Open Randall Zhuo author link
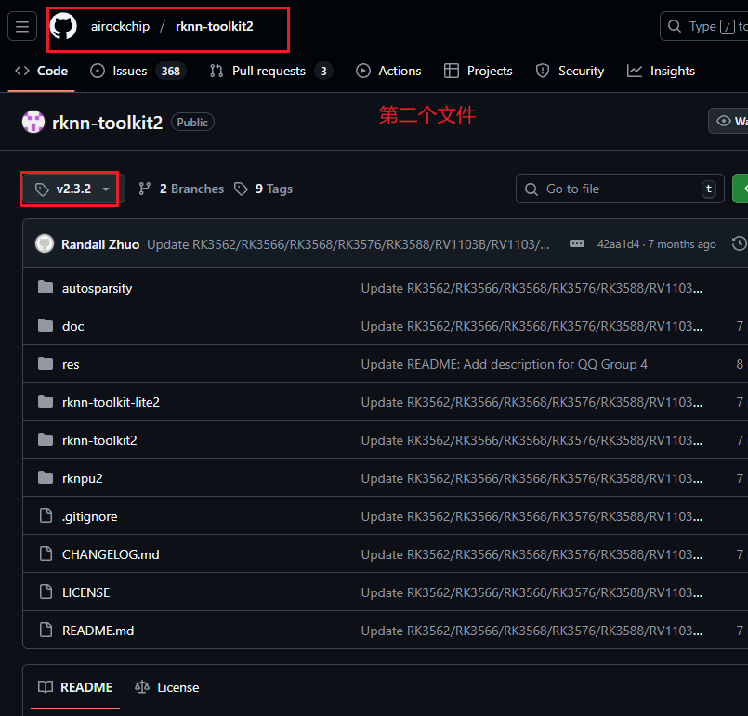This screenshot has width=748, height=716. tap(100, 244)
